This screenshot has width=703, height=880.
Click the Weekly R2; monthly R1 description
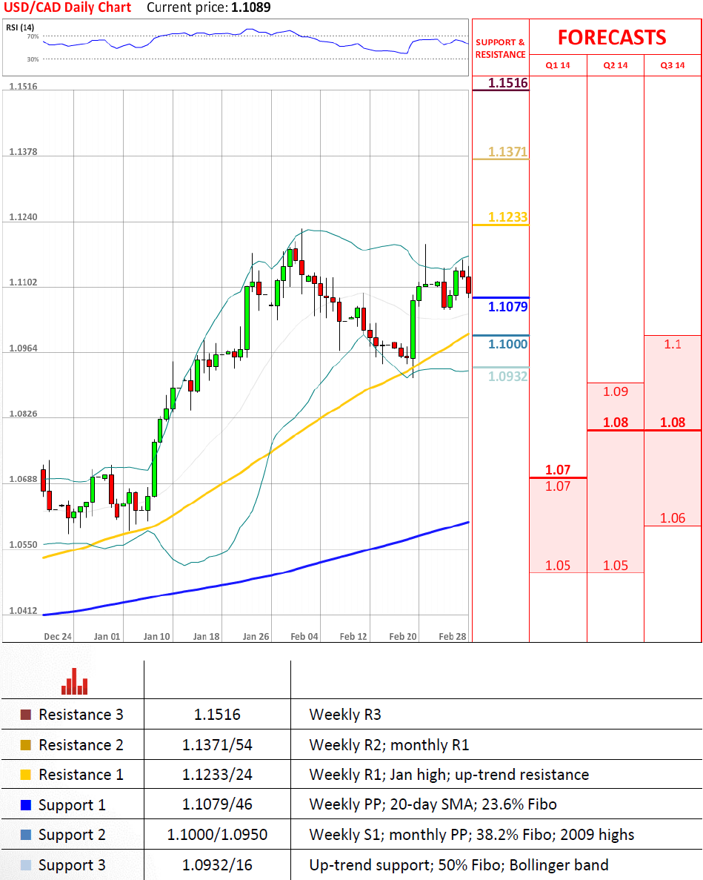389,745
